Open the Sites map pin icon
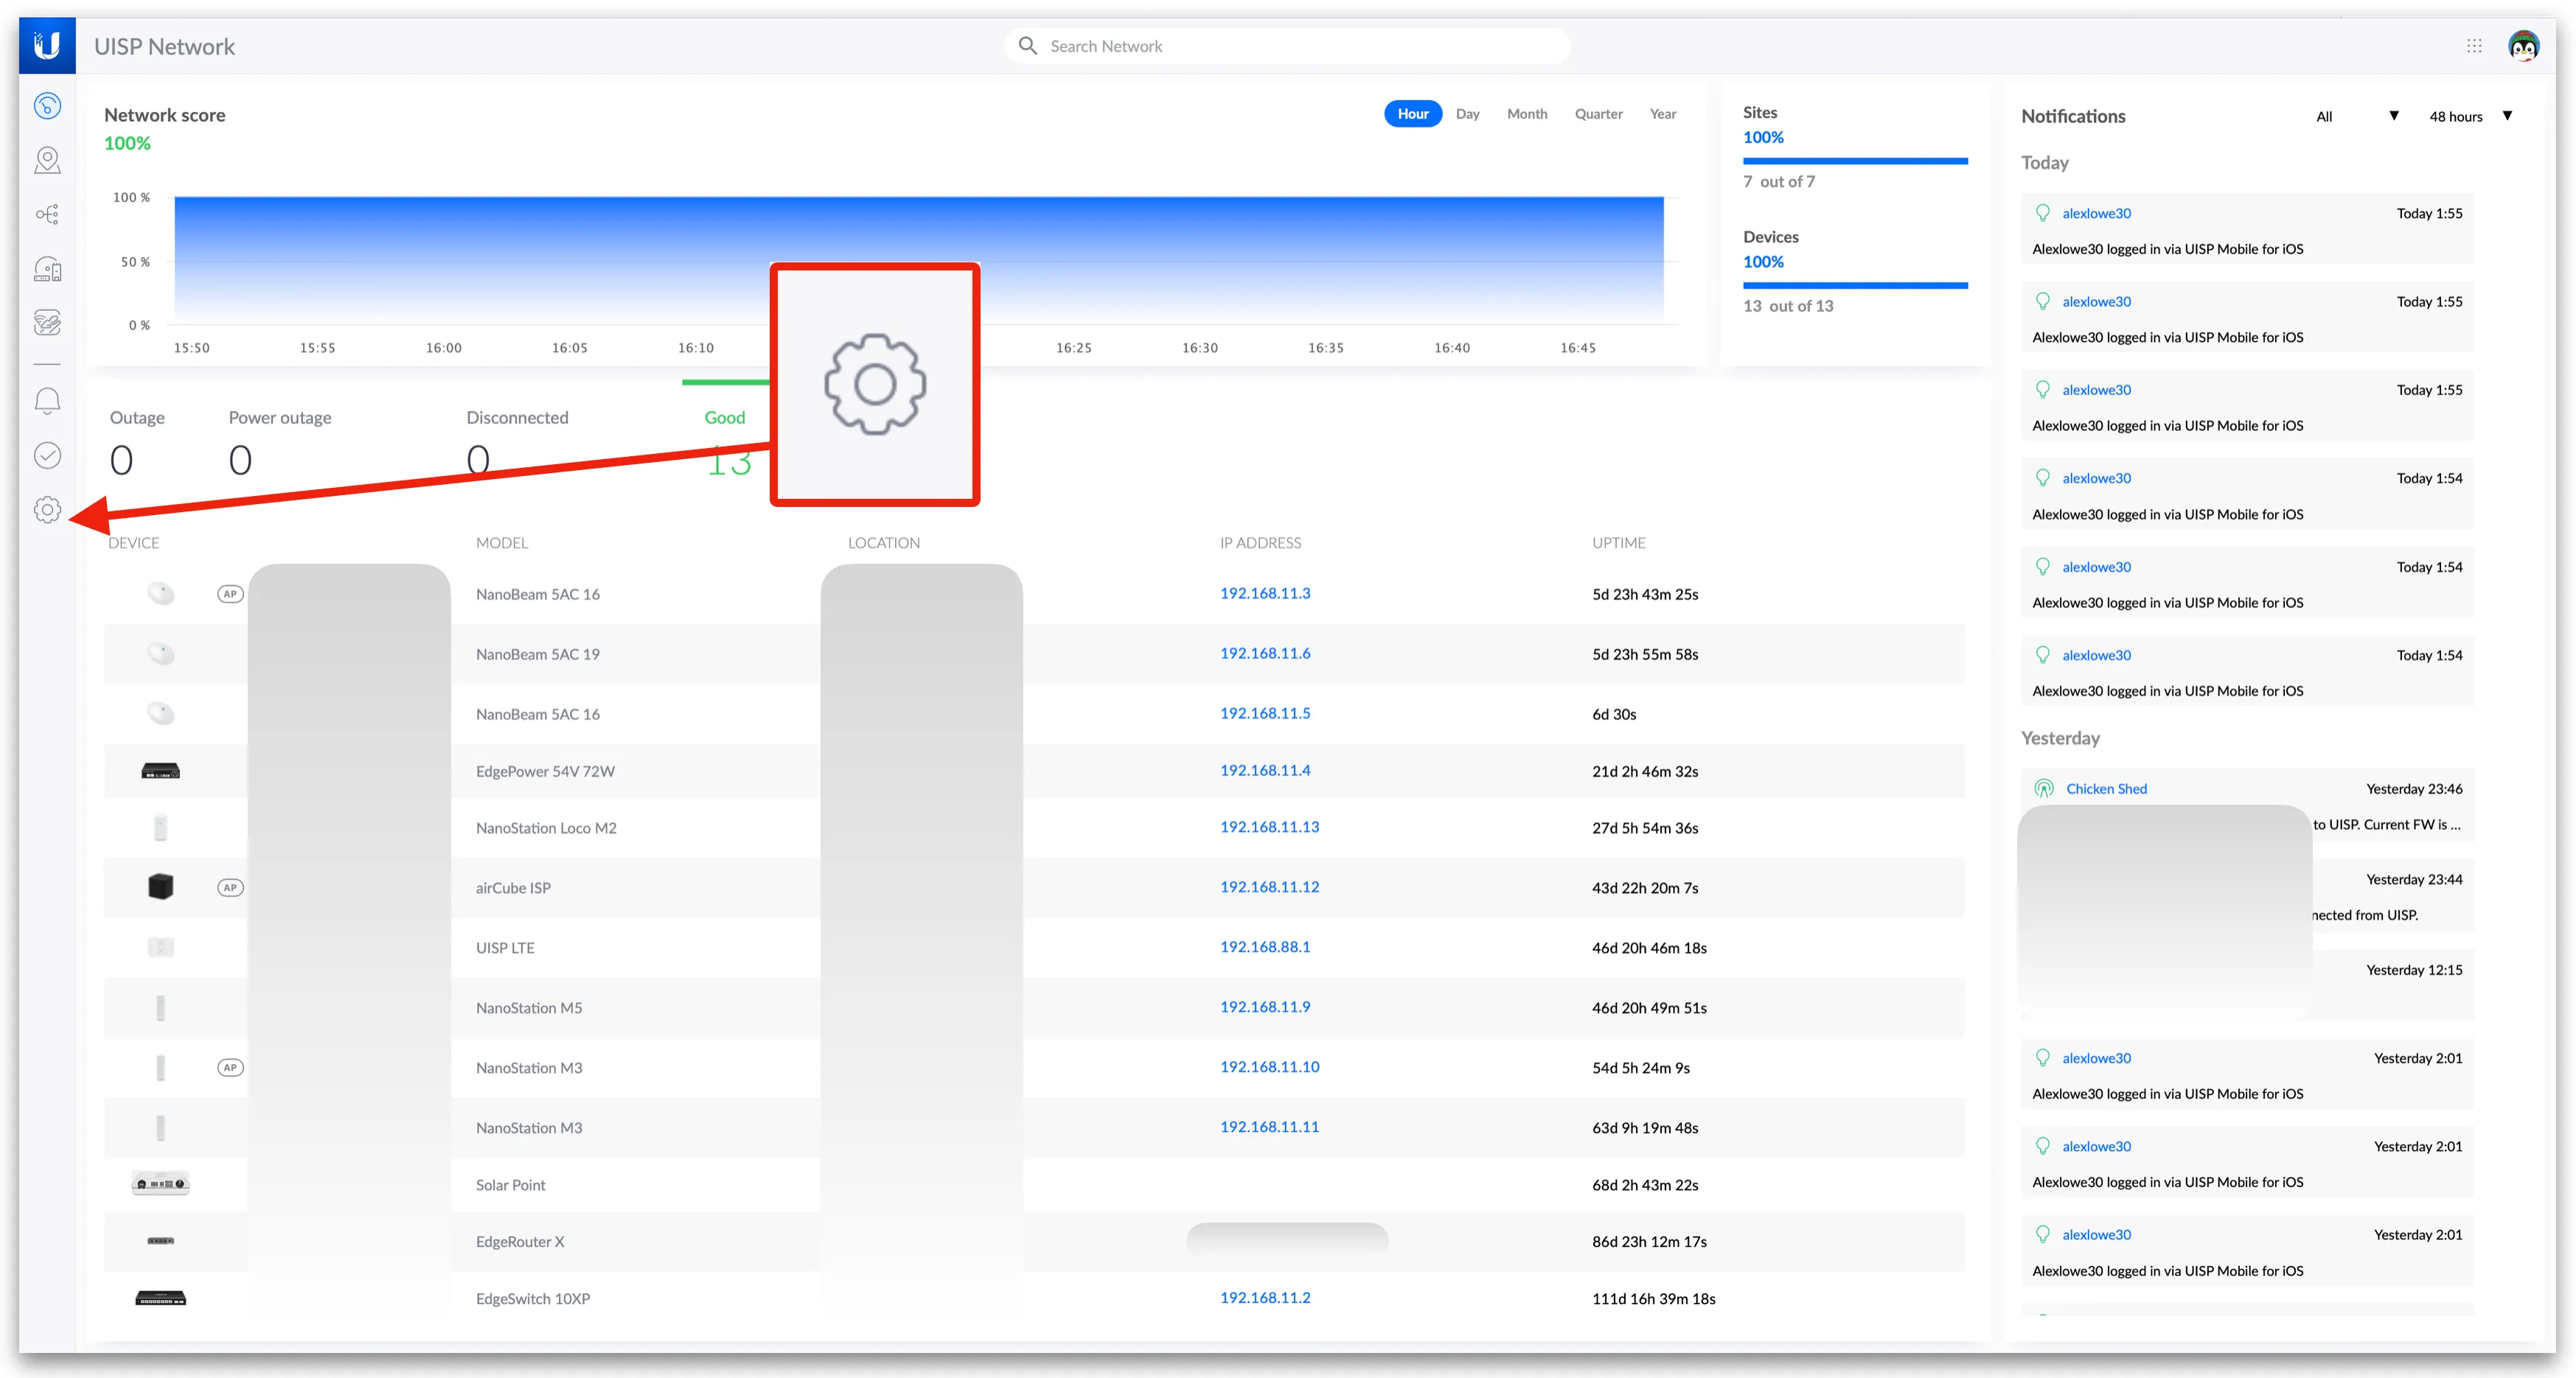 (x=47, y=160)
